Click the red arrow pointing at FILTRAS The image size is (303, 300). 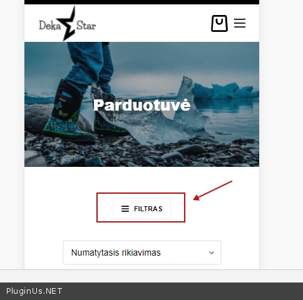pyautogui.click(x=212, y=191)
